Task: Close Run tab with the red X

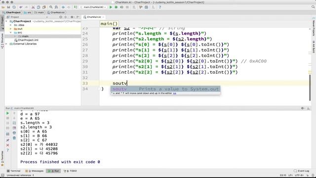Action: pyautogui.click(x=8, y=145)
